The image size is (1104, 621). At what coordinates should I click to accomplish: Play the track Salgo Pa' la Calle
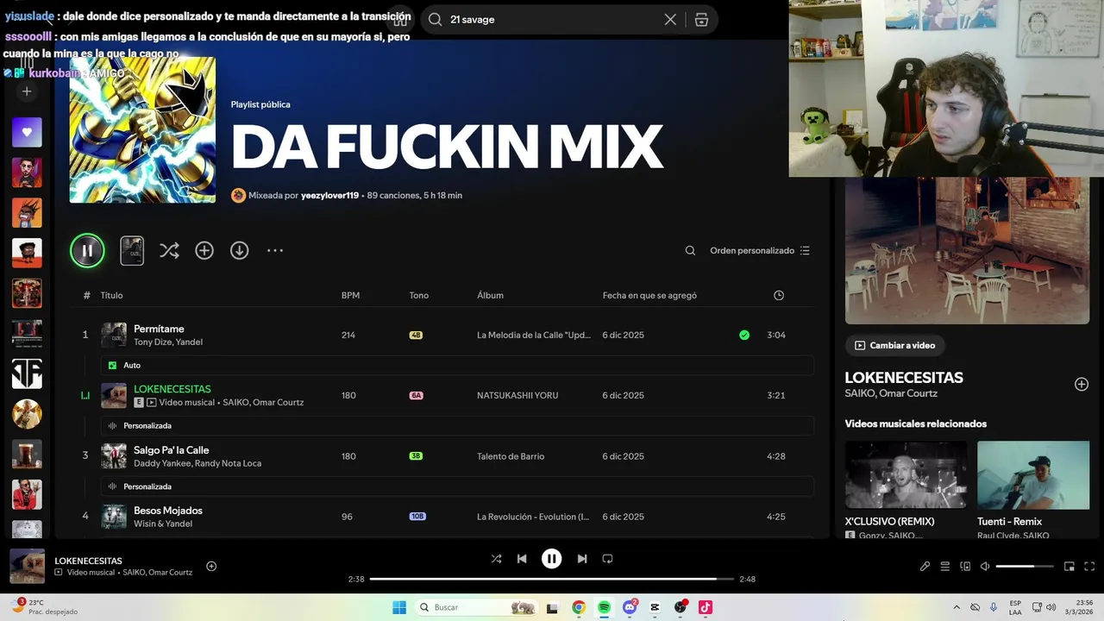coord(172,450)
